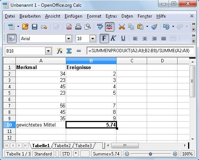Screen dimensions: 199x160
Task: Open the file with the folder icon
Action: (25, 27)
